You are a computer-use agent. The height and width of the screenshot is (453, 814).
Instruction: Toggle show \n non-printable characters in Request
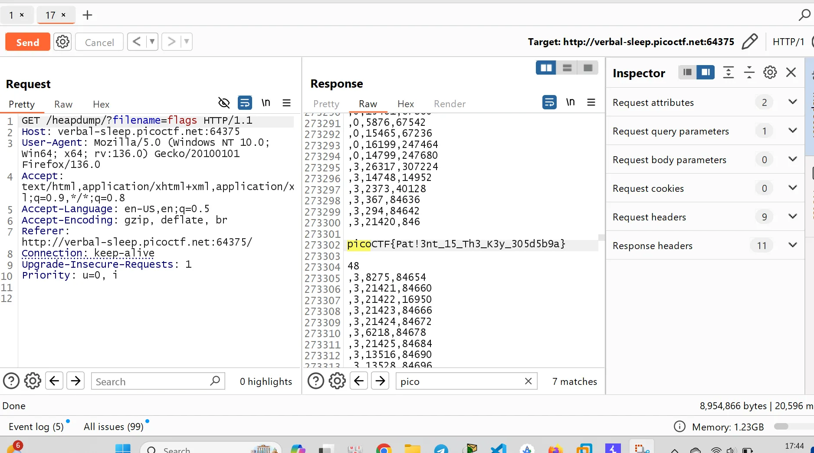266,103
